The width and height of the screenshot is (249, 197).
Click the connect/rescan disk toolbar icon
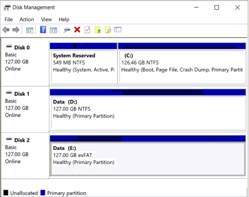pyautogui.click(x=67, y=30)
